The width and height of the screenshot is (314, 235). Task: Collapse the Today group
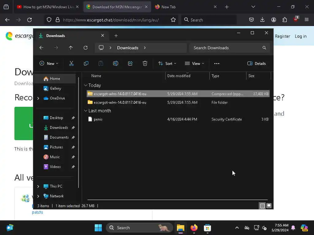point(86,85)
